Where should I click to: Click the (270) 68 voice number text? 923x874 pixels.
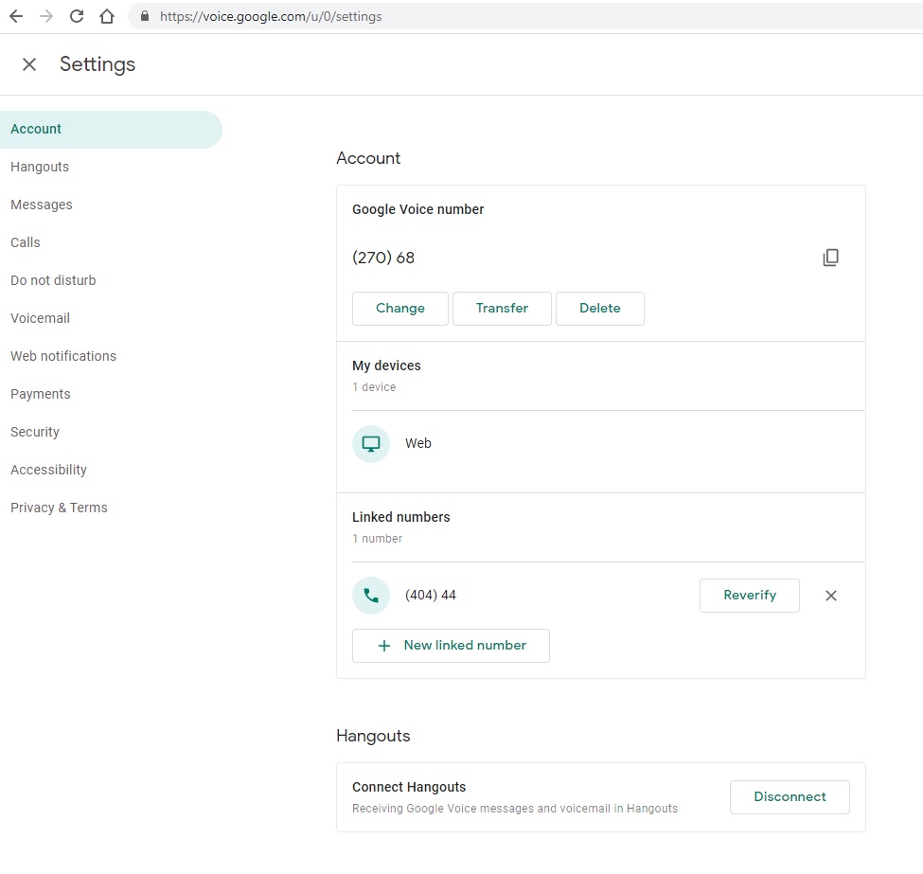point(383,258)
